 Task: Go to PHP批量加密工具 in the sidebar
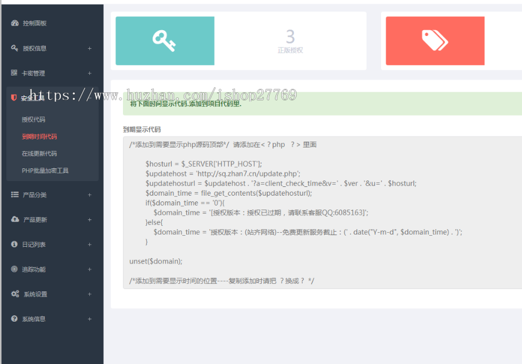(45, 171)
